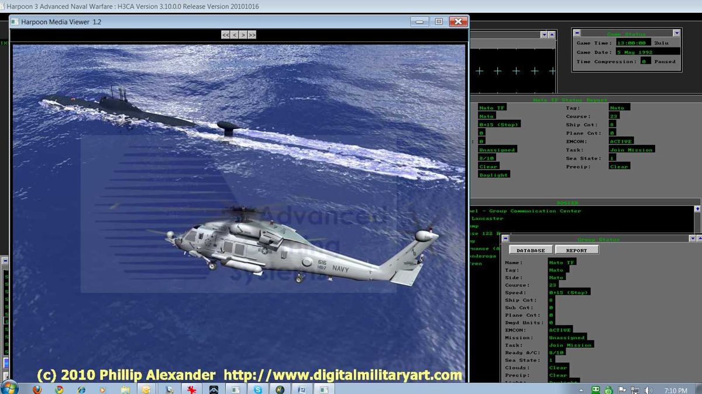
Task: Collapse the Game Status window via minus box
Action: 577,33
